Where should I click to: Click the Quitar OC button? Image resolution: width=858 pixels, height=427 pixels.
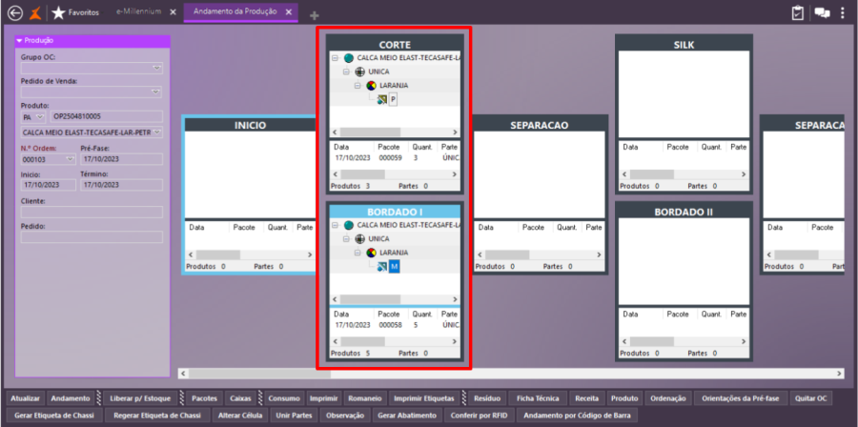[813, 398]
